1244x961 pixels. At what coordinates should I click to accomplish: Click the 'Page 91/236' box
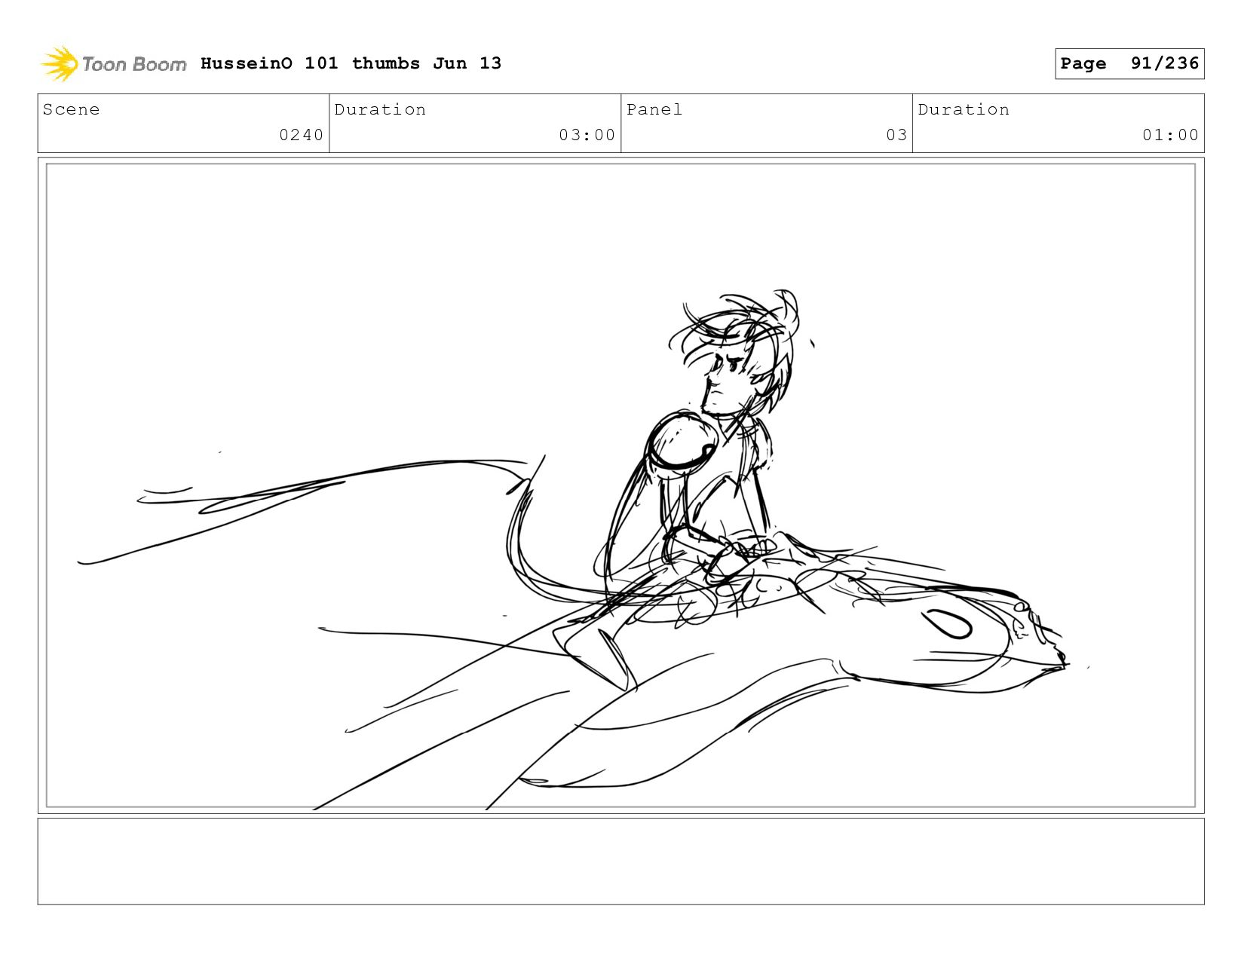point(1129,63)
